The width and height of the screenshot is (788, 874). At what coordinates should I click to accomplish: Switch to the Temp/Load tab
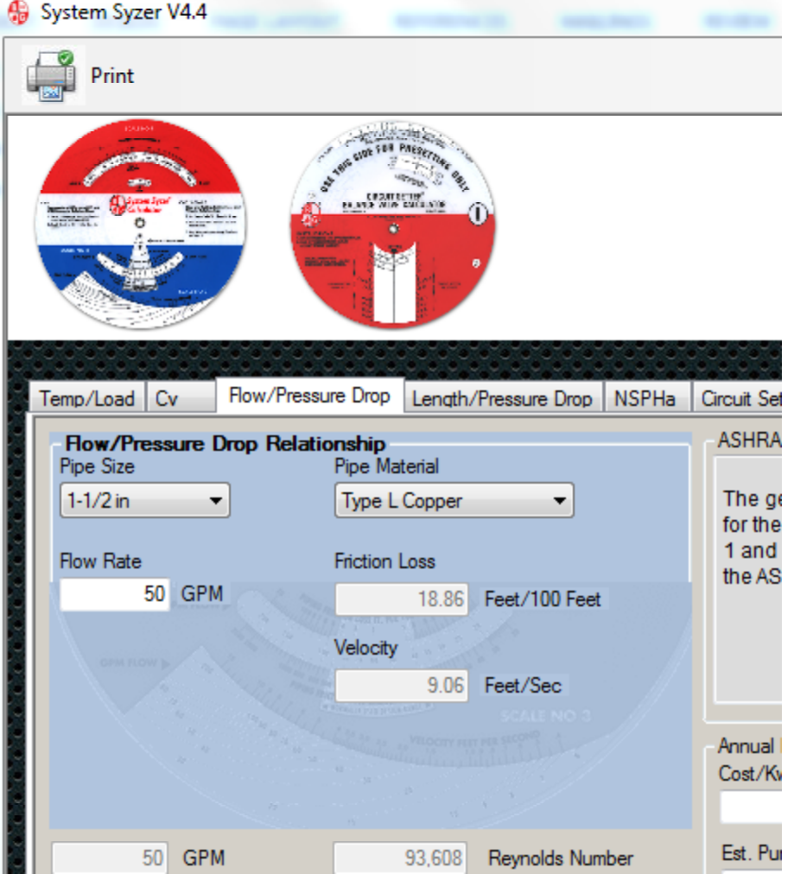[87, 398]
